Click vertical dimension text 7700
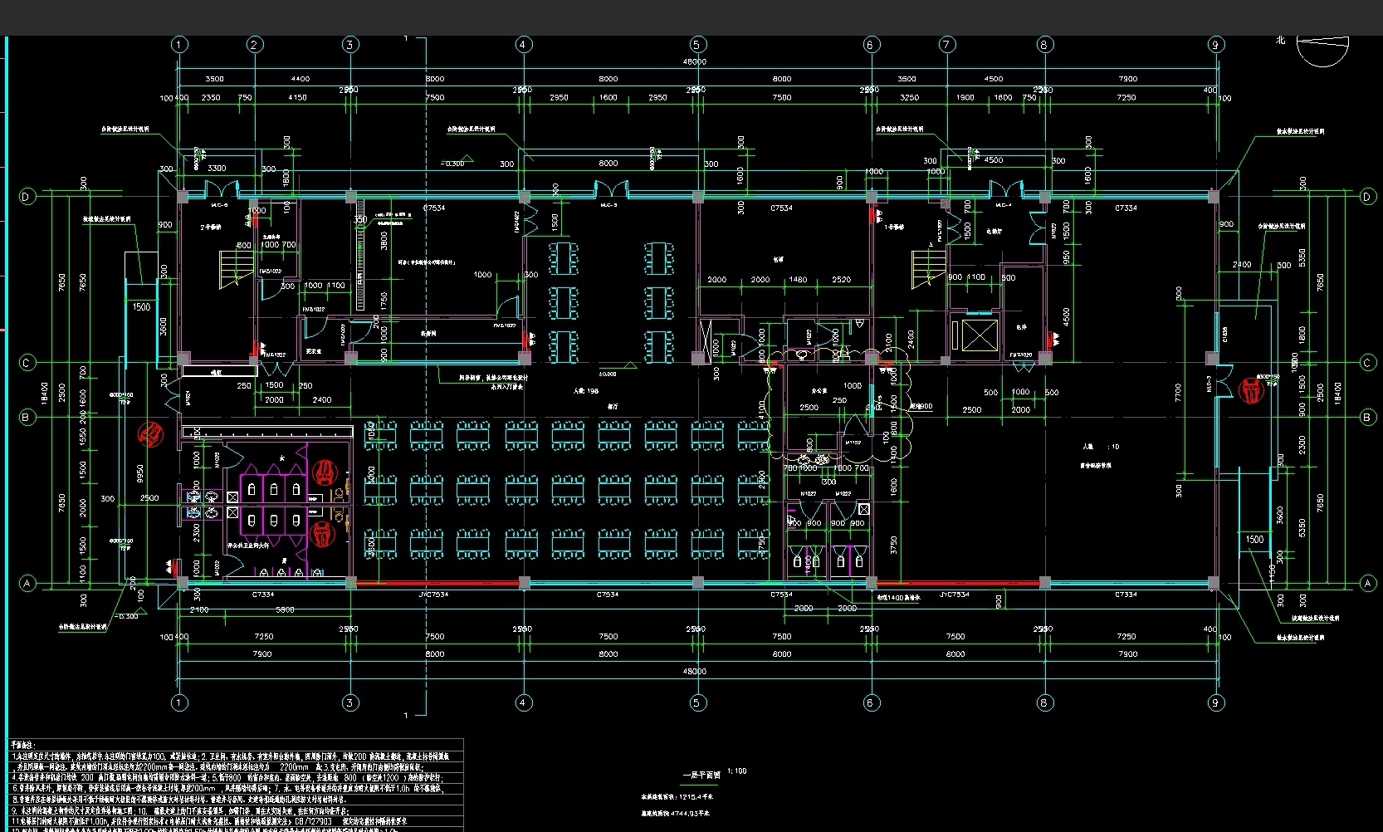This screenshot has width=1383, height=832. (1178, 394)
